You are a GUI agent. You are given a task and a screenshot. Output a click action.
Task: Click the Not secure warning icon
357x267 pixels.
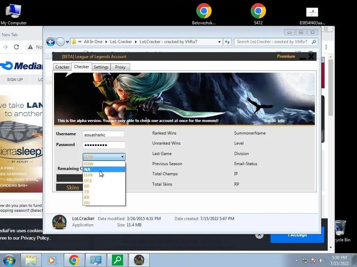30,47
